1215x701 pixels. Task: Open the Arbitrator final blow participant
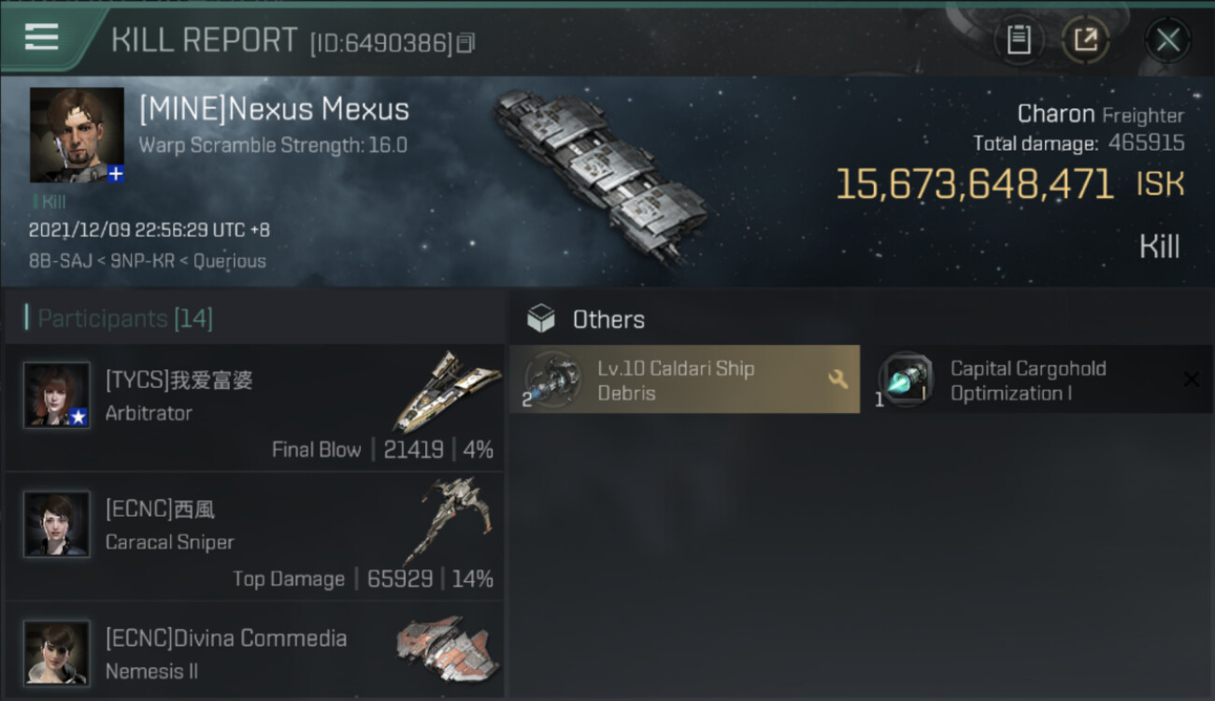[254, 408]
